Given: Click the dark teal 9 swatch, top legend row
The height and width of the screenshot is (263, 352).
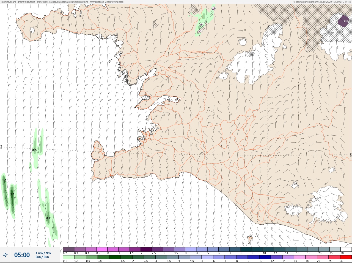Looking at the screenshot, I should point(257,249).
